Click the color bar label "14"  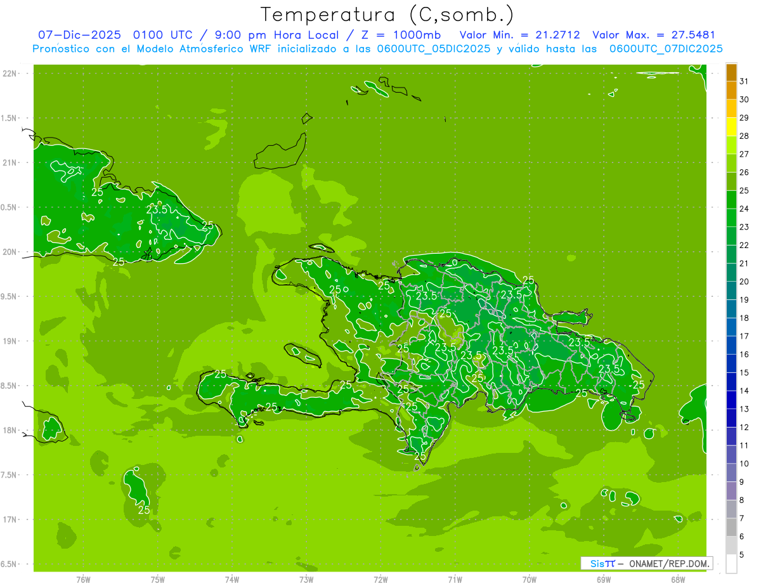tap(745, 391)
